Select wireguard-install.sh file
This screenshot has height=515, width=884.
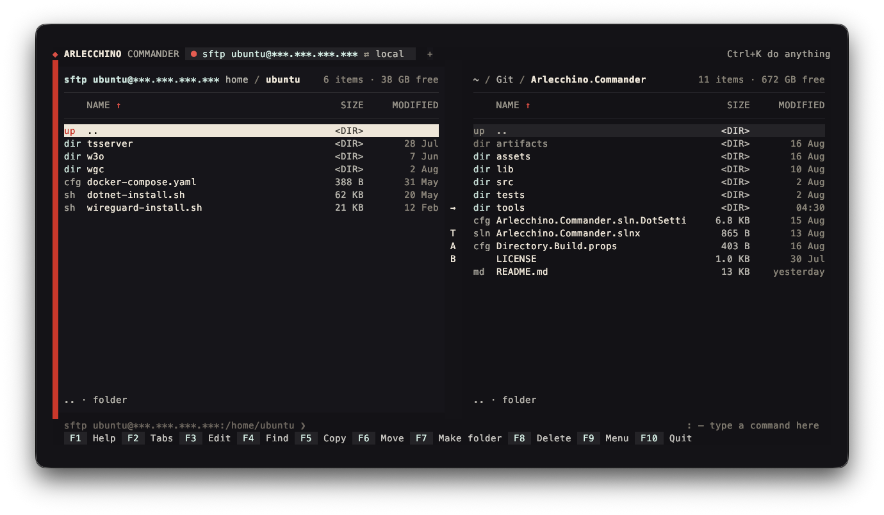pos(251,208)
